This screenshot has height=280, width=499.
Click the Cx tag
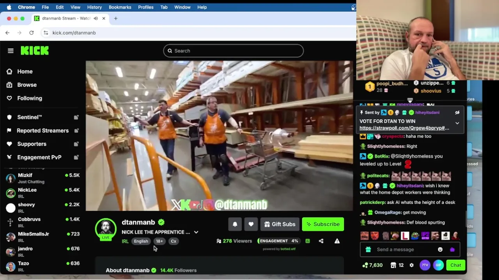click(x=173, y=241)
